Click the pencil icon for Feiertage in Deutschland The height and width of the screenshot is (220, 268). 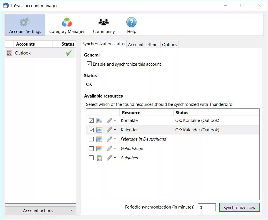109,139
